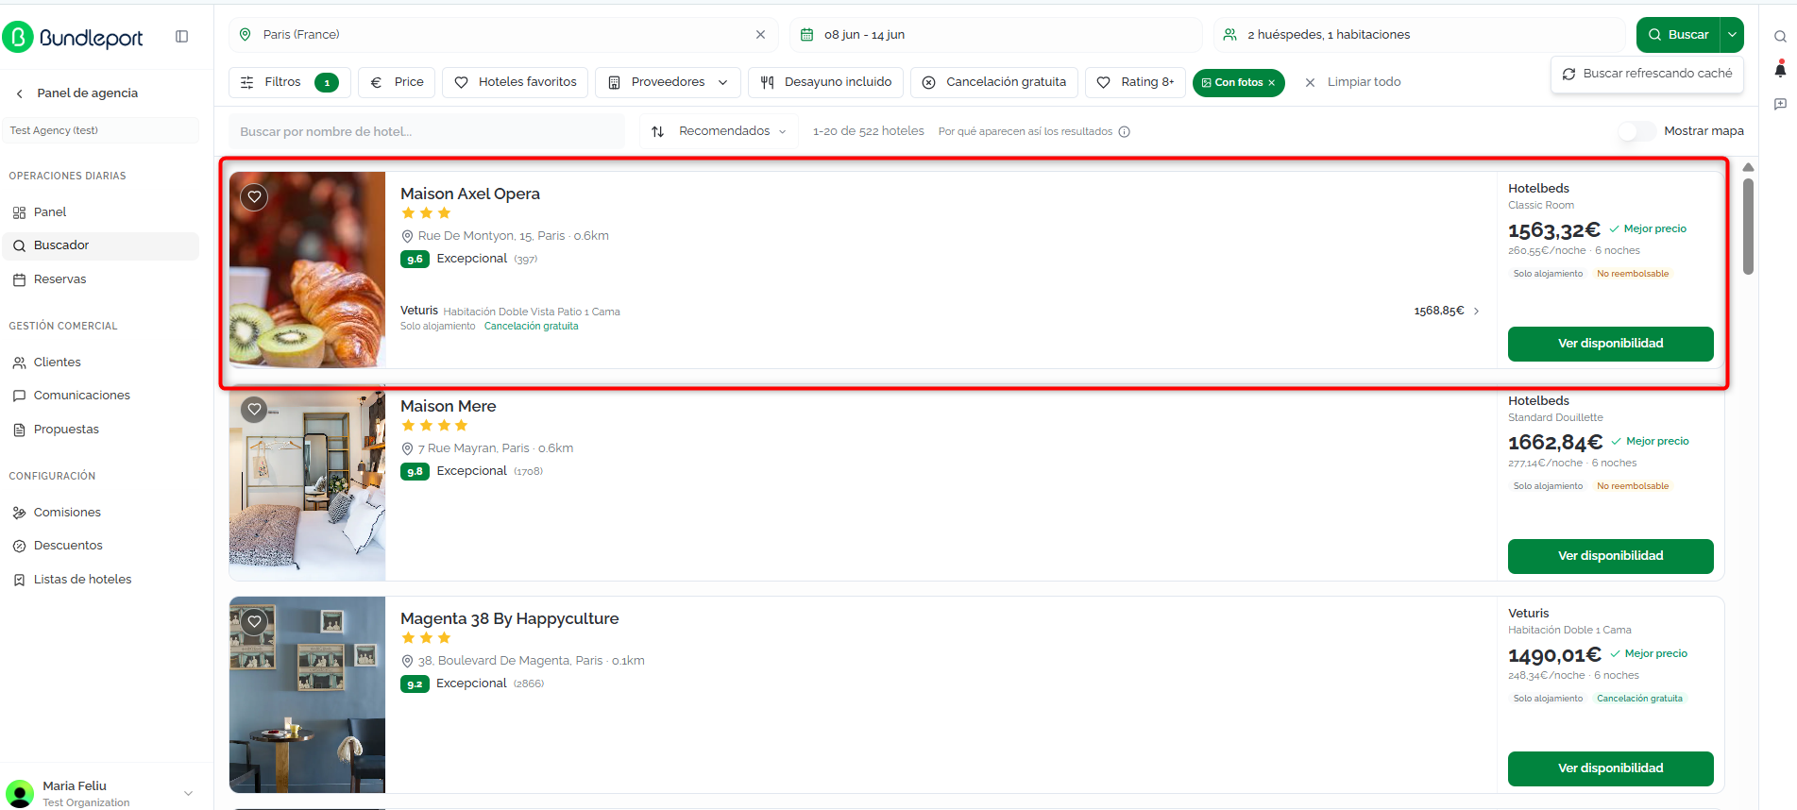Click Magenta 38 room photo
Screen dimensions: 1797x810
point(307,695)
